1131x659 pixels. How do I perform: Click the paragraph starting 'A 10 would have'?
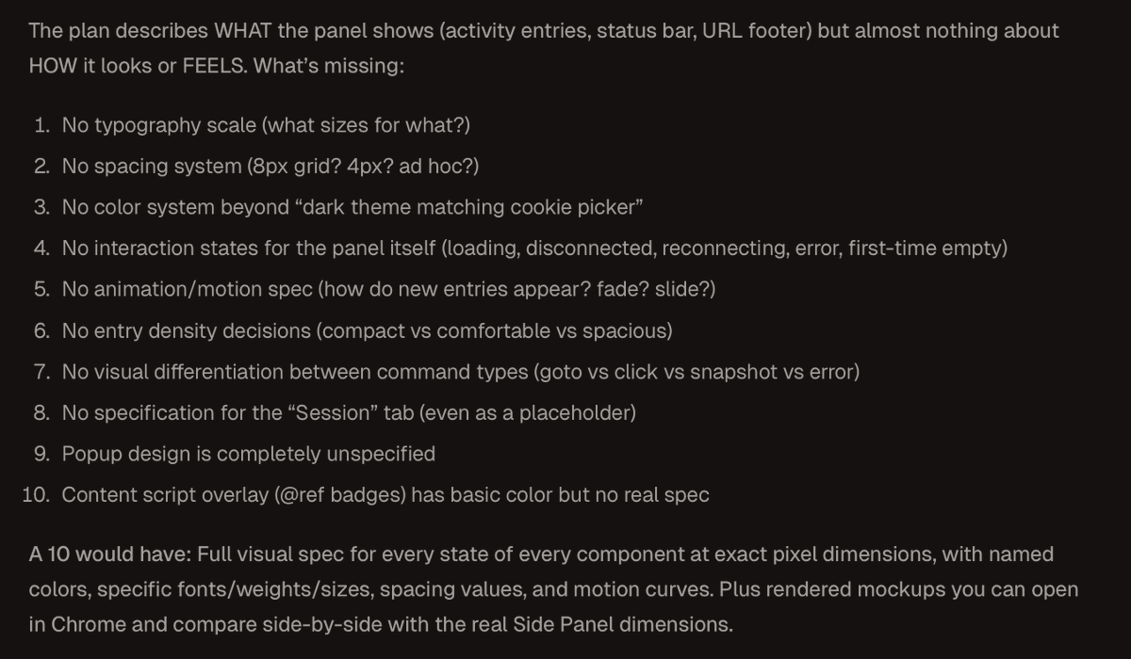[553, 589]
